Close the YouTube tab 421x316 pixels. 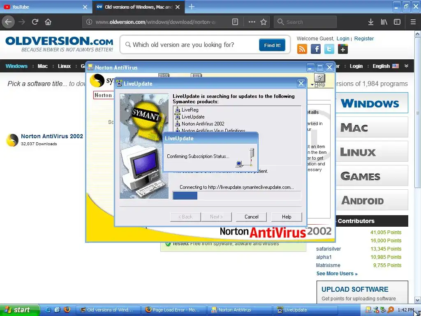click(85, 7)
